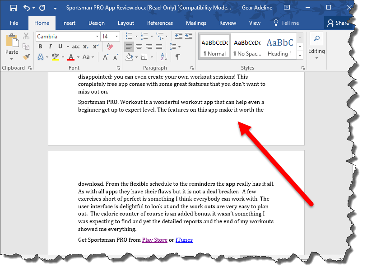This screenshot has width=367, height=272.
Task: Open font color palette arrow
Action: [78, 57]
